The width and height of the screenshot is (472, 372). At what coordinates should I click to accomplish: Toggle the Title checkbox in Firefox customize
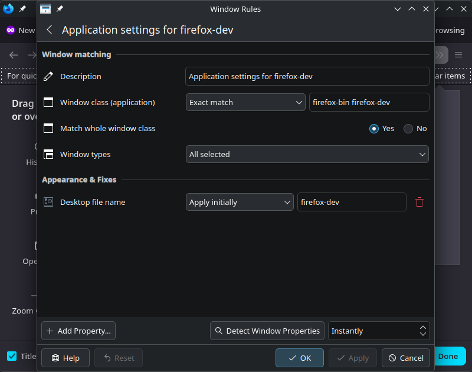[x=12, y=356]
